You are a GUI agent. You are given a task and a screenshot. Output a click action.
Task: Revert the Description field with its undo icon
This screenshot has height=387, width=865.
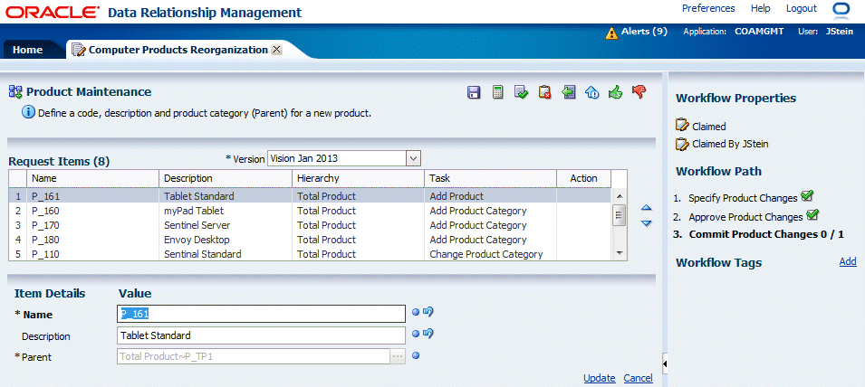pos(428,335)
